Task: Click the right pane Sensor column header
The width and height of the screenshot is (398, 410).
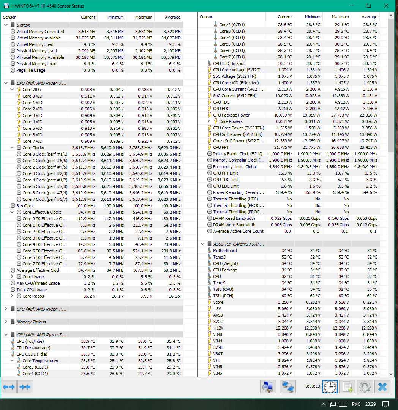Action: pos(232,17)
